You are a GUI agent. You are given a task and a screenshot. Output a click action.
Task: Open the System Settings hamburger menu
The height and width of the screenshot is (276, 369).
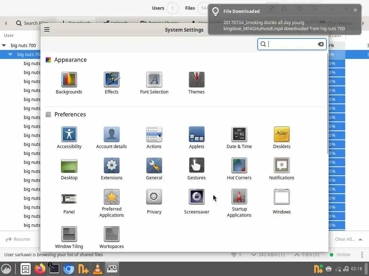click(x=47, y=29)
